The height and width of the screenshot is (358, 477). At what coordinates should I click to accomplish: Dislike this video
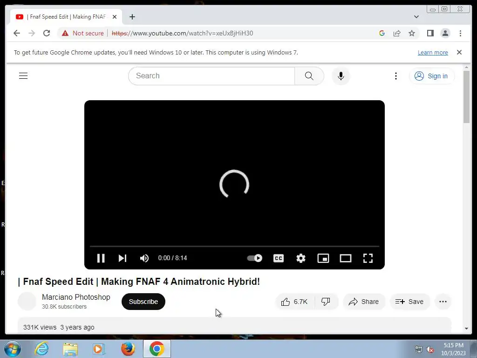pos(326,302)
